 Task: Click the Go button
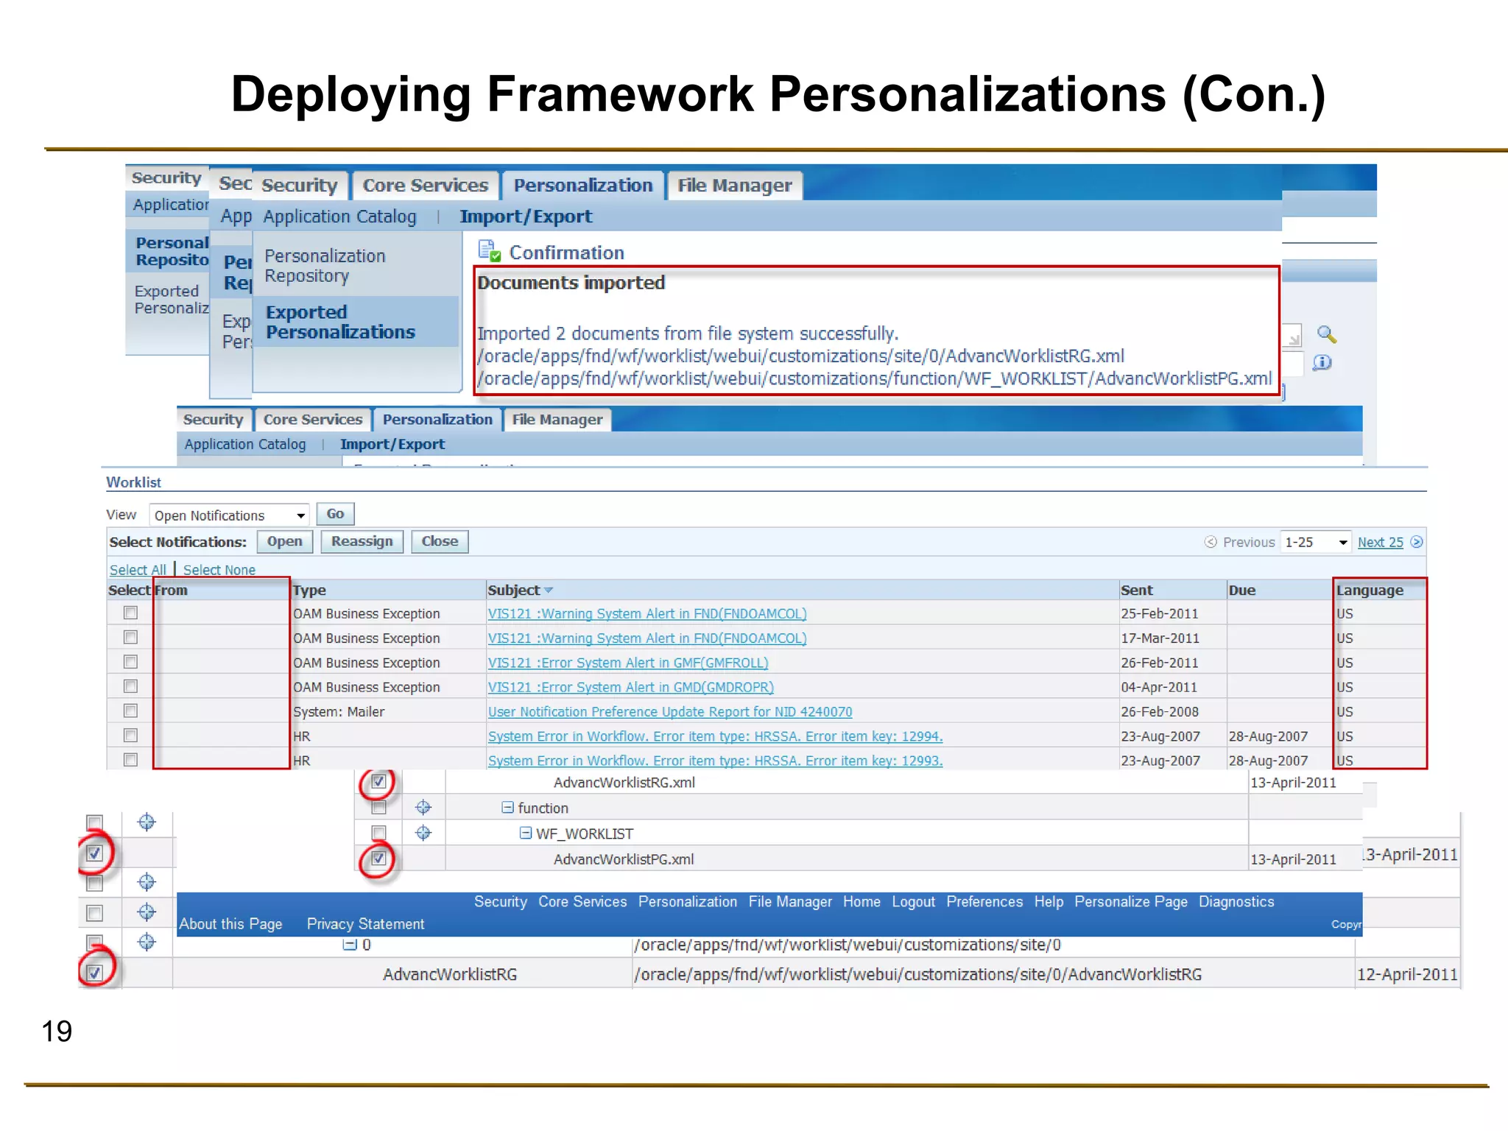pos(335,514)
